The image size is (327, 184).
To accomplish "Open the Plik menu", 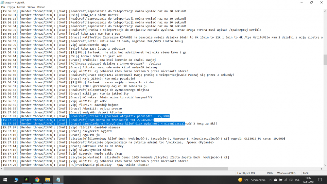I will 3,7.
